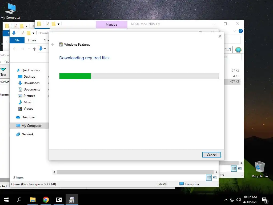Open volume control tray icon
The height and width of the screenshot is (205, 273).
tap(239, 200)
